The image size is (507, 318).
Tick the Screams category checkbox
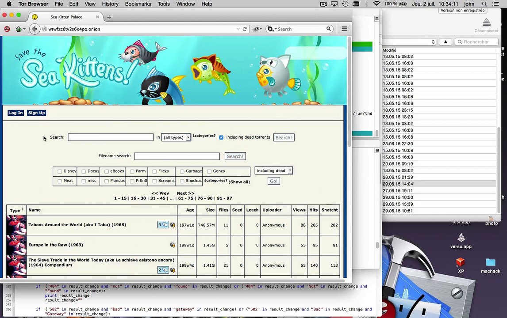point(154,181)
